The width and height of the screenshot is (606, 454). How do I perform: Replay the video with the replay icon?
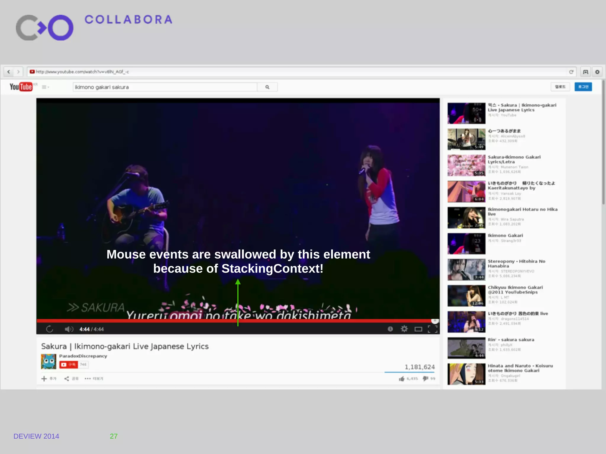pos(50,329)
